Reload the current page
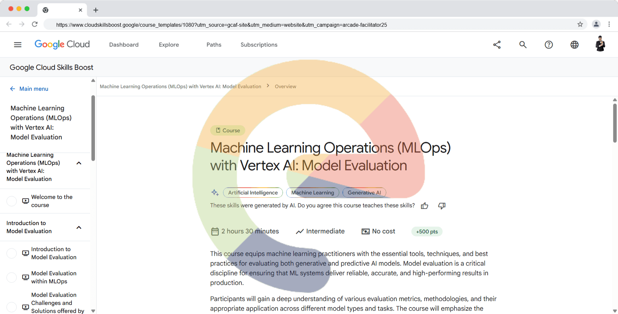Screen dimensions: 618x314 (35, 24)
